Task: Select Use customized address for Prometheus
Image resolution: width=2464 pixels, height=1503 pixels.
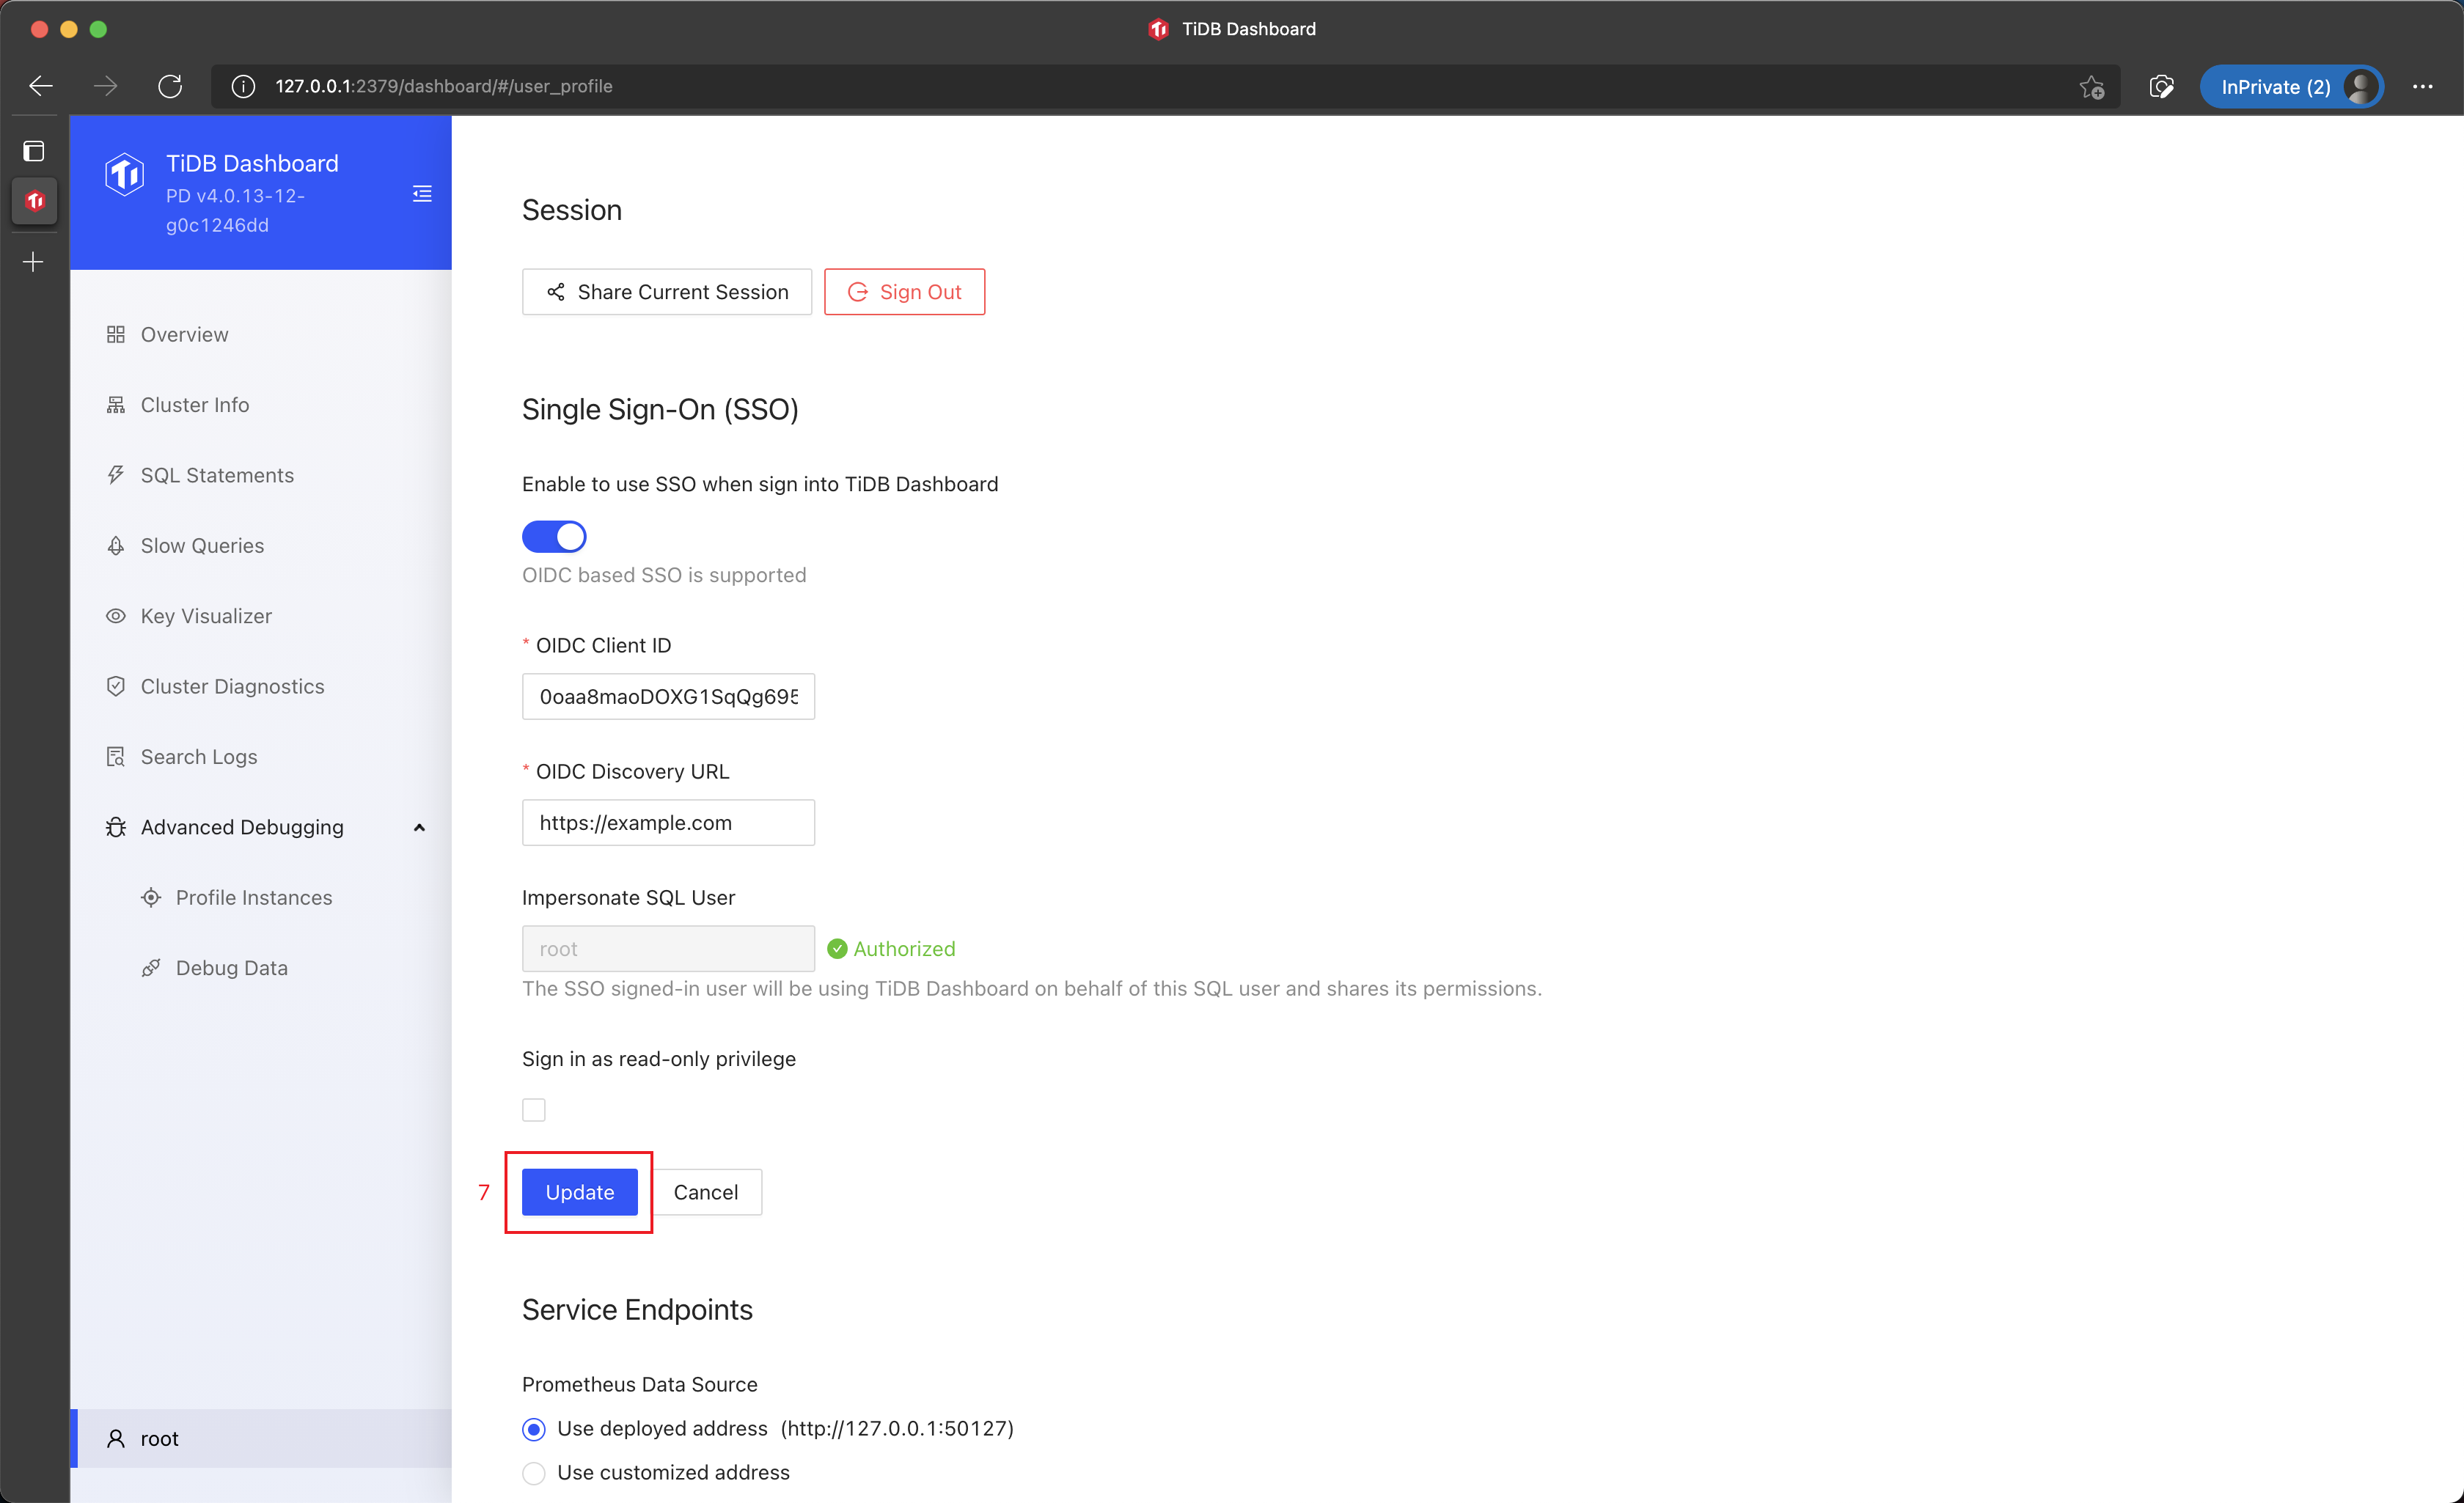Action: pyautogui.click(x=534, y=1472)
